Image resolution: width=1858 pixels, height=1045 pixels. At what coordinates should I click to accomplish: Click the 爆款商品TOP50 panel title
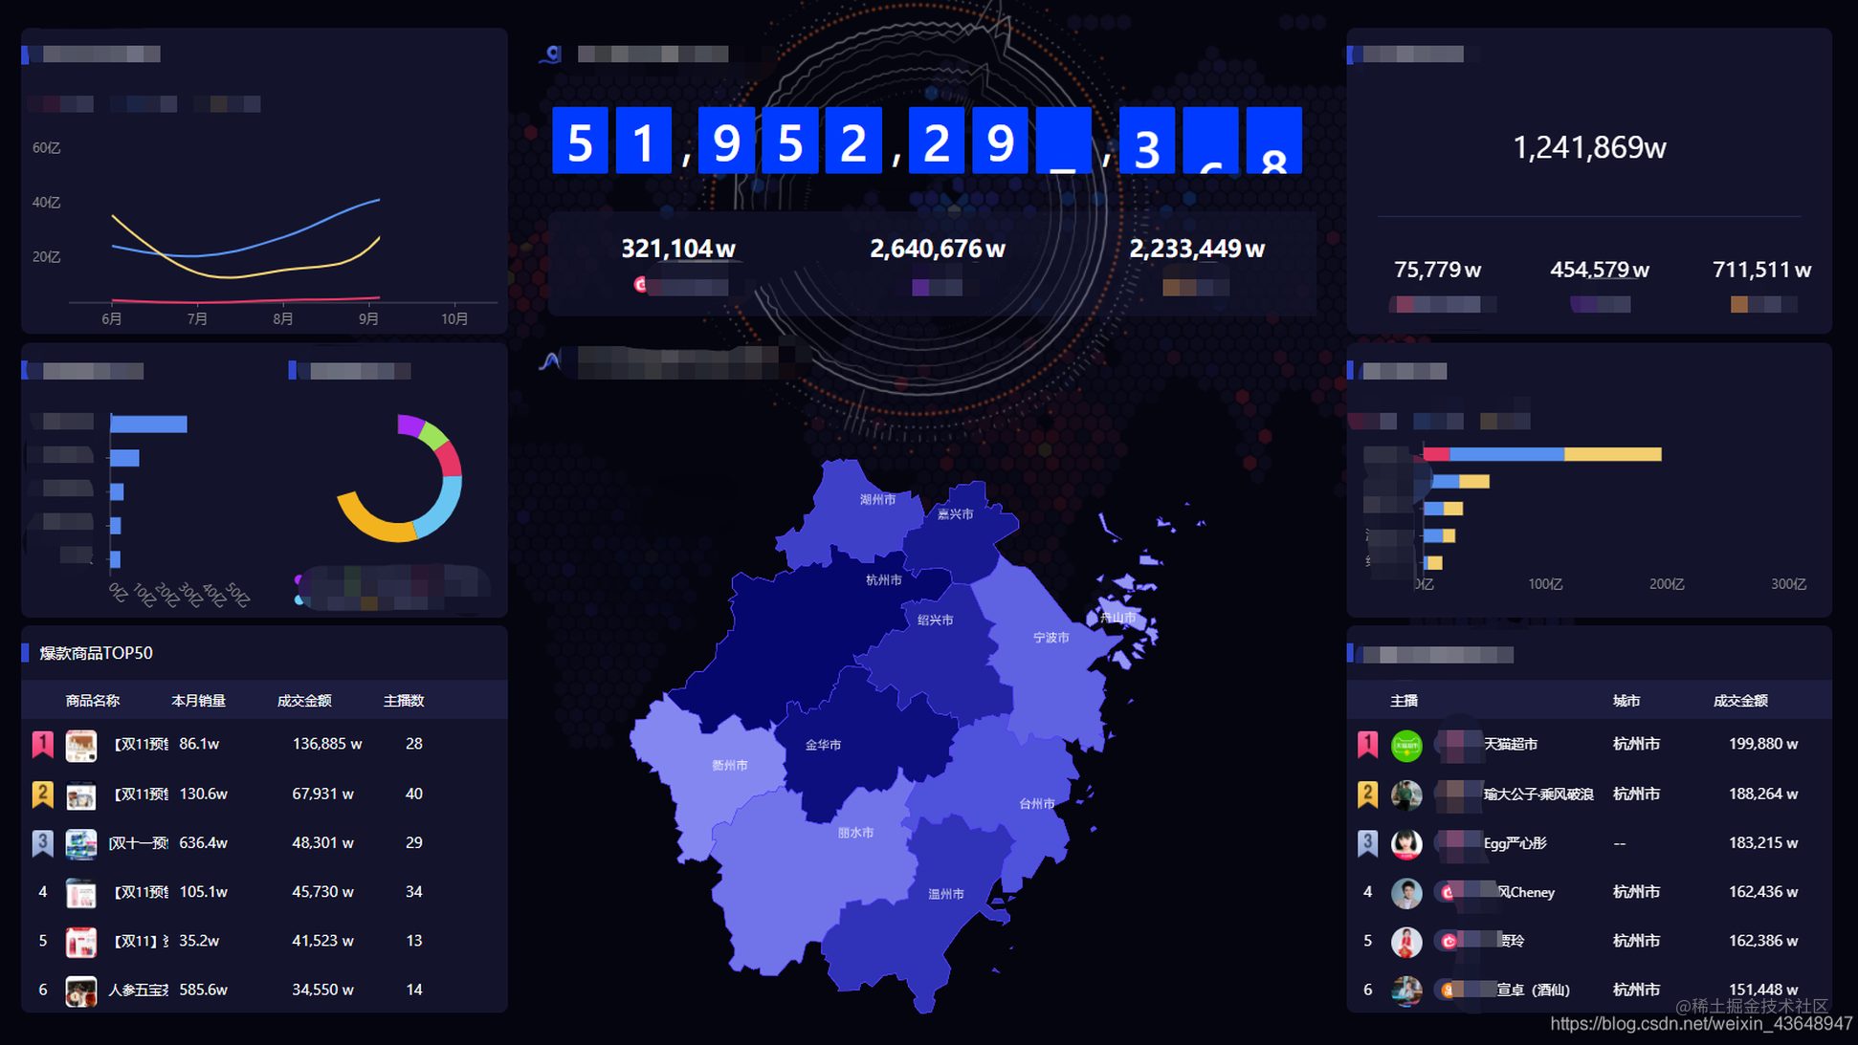click(96, 653)
